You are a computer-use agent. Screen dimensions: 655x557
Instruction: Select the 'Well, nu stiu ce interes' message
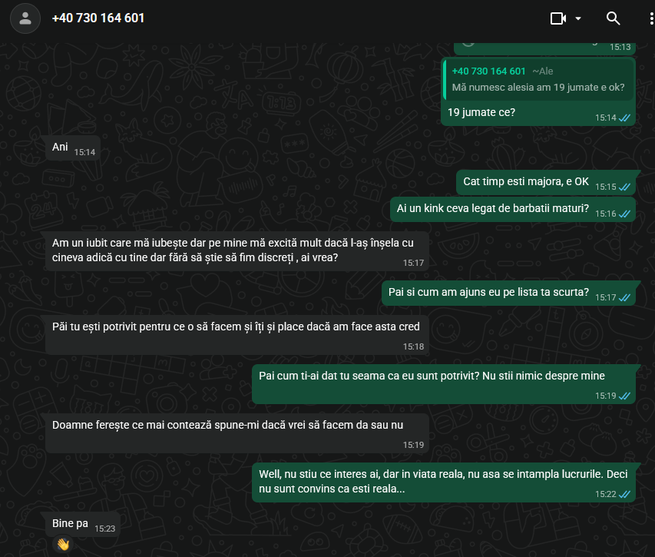coord(444,482)
